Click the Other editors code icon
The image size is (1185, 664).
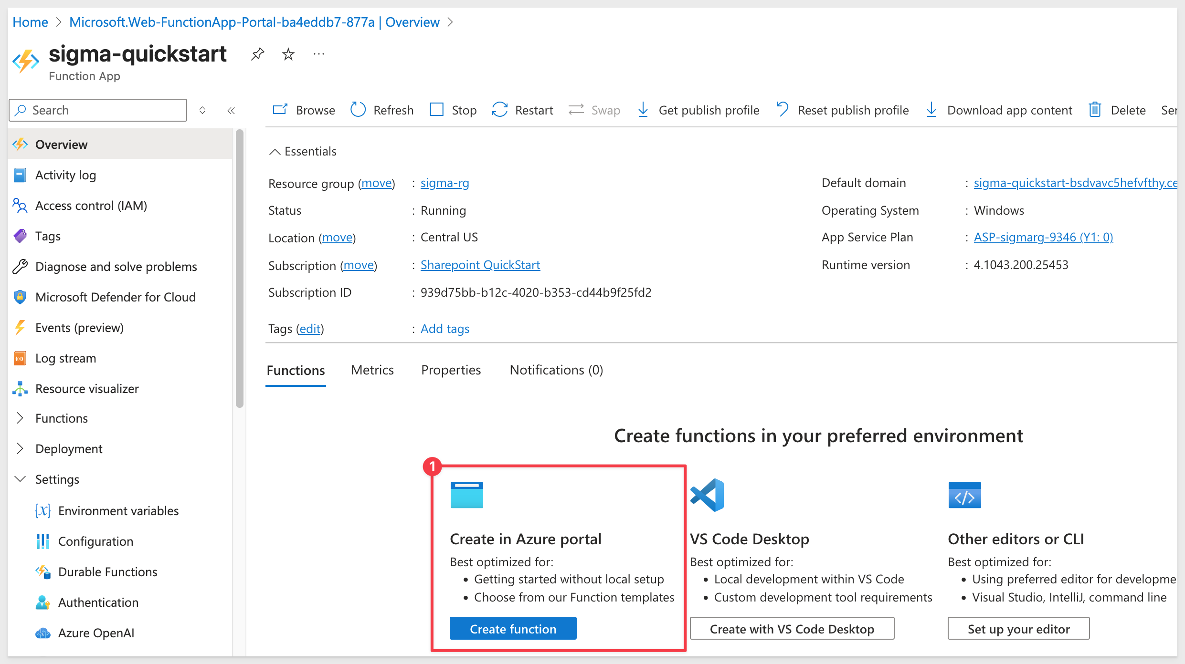[964, 495]
